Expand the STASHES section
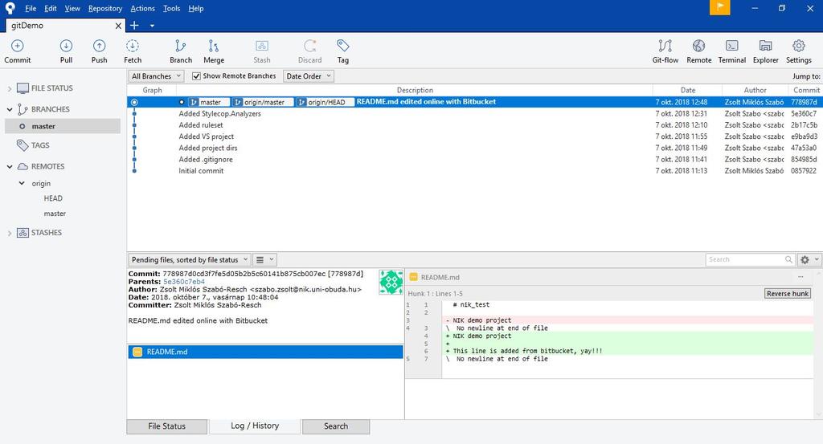Viewport: 823px width, 444px height. [10, 233]
